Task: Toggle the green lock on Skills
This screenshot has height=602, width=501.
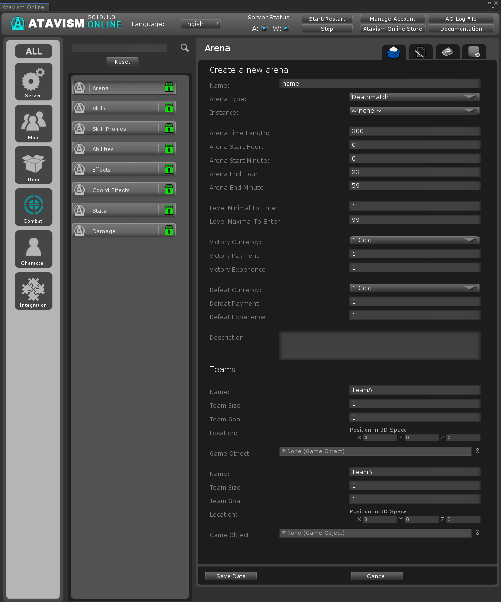Action: tap(169, 108)
